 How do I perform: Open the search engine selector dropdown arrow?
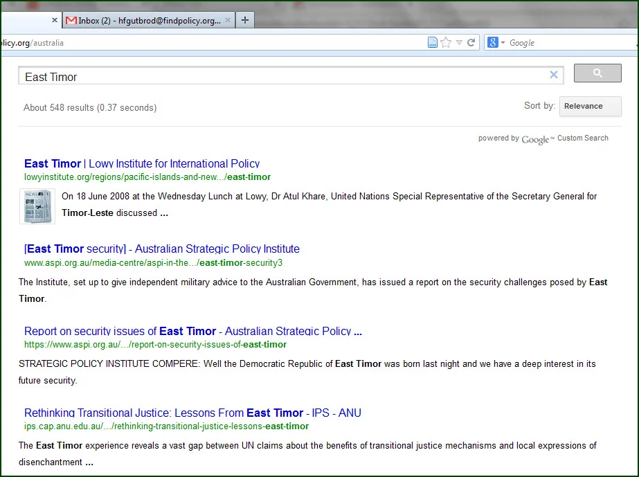503,42
